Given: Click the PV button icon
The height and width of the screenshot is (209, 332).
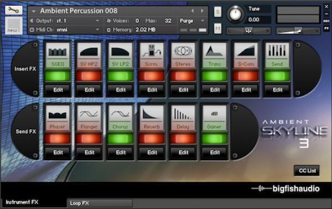Looking at the screenshot, I should click(x=326, y=28).
